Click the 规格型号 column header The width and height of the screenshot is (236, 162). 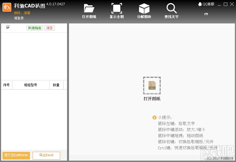coord(30,85)
